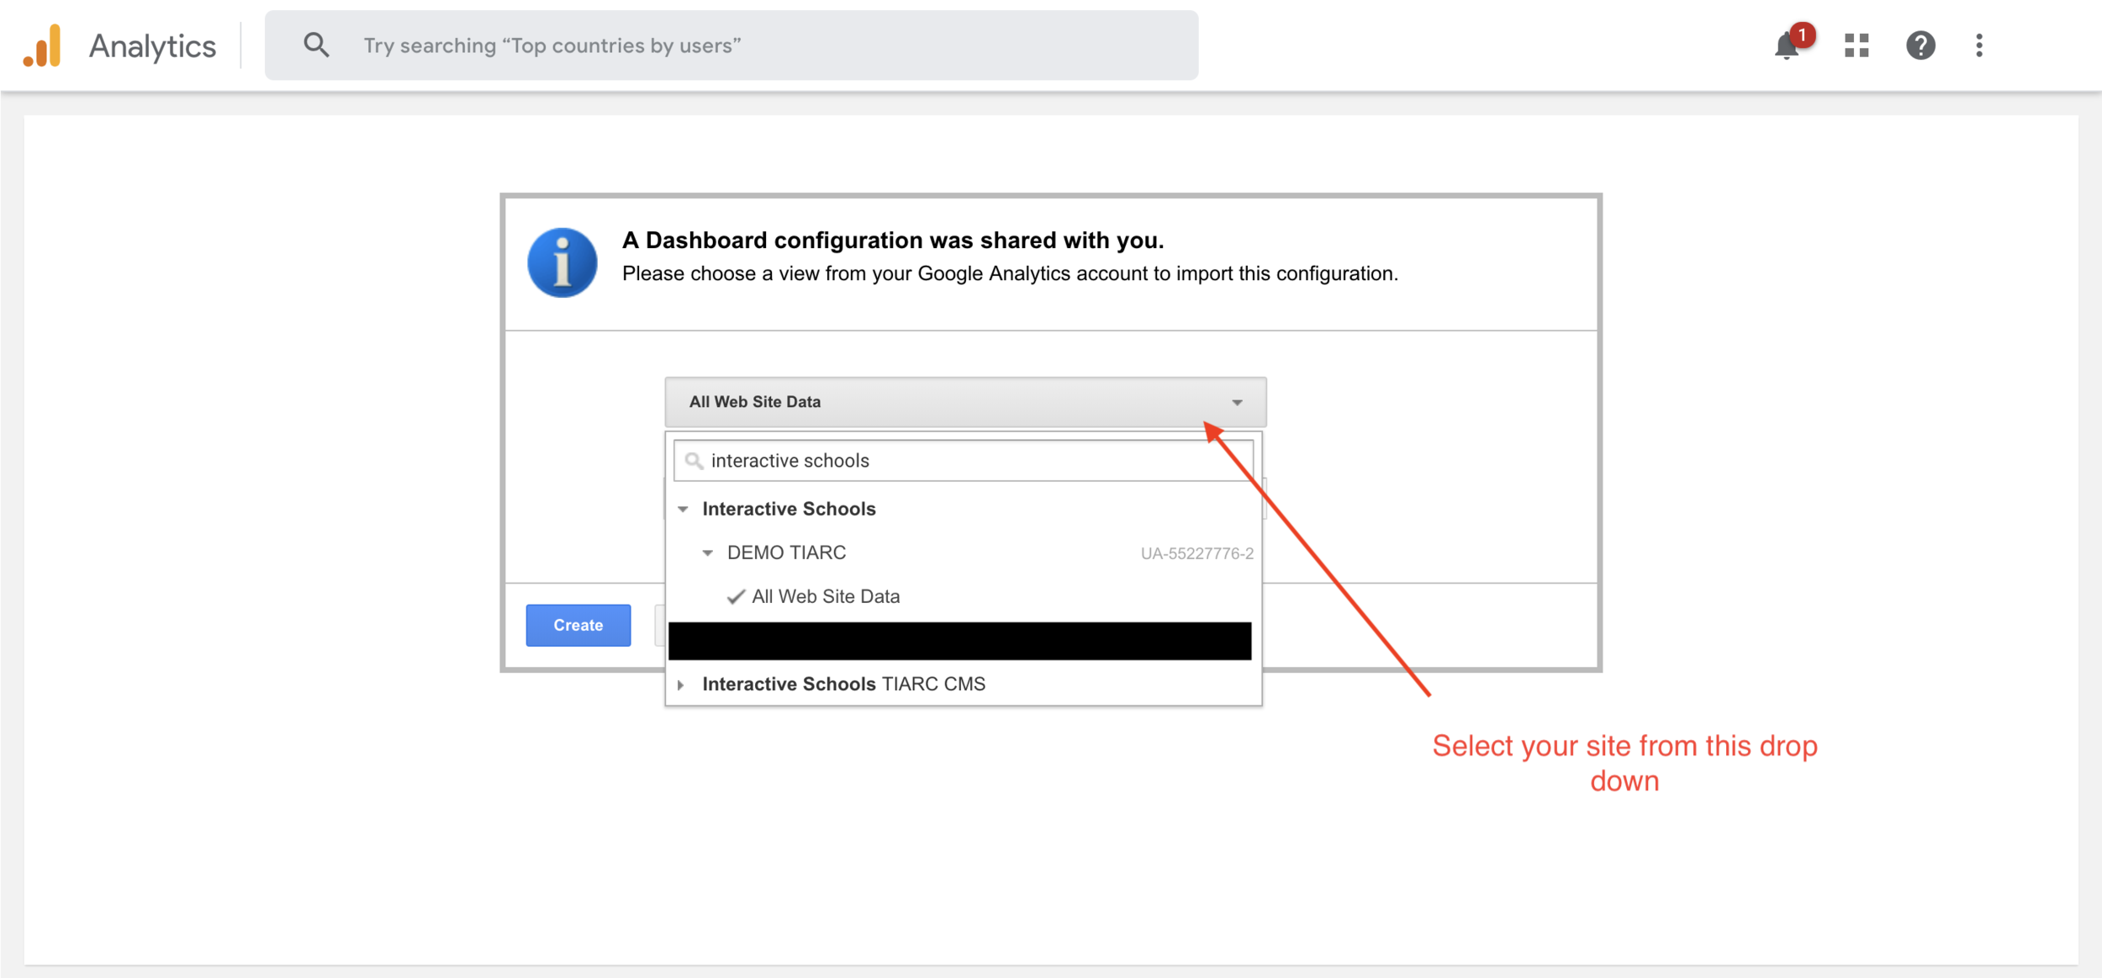Click the magnifier inside view search box
This screenshot has height=978, width=2102.
point(694,461)
